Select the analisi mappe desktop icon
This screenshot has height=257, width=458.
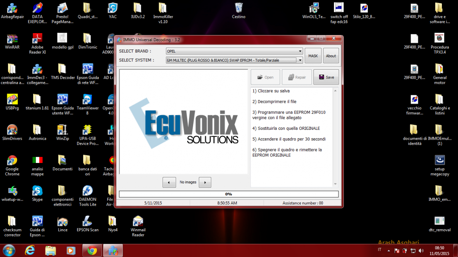(37, 166)
